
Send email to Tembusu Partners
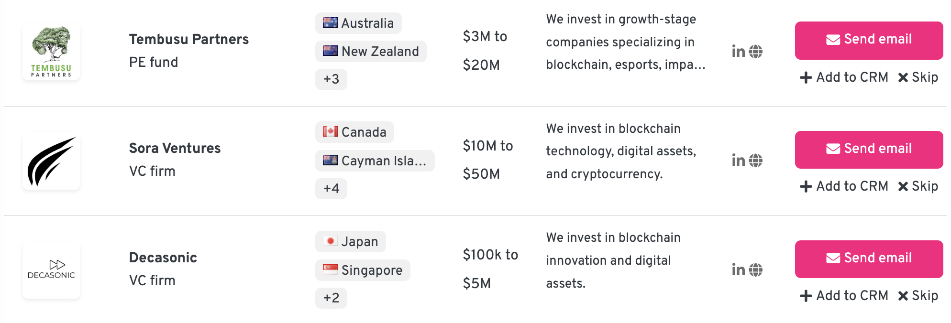(x=869, y=40)
